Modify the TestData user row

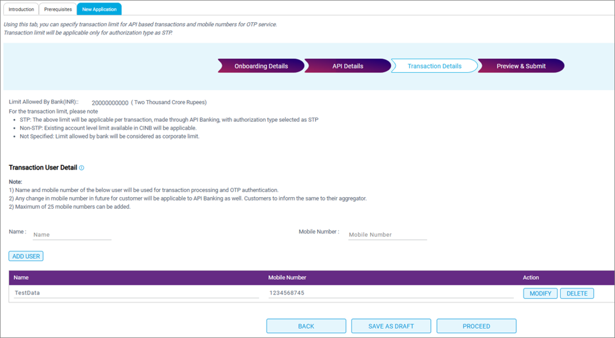(x=540, y=293)
